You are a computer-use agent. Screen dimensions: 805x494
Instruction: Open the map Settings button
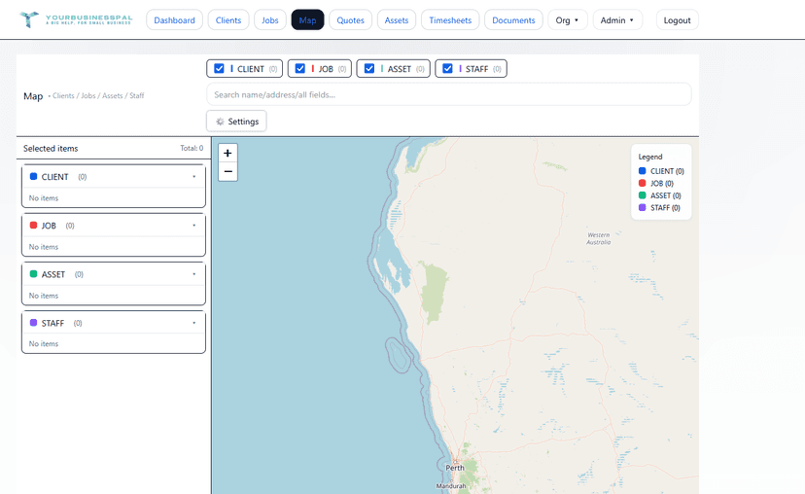236,122
